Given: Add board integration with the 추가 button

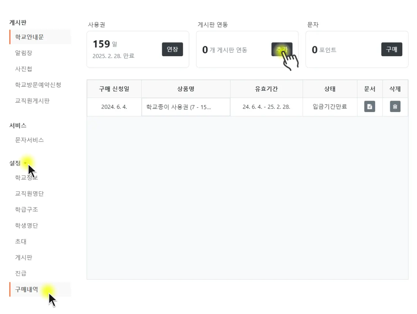Looking at the screenshot, I should [x=282, y=49].
